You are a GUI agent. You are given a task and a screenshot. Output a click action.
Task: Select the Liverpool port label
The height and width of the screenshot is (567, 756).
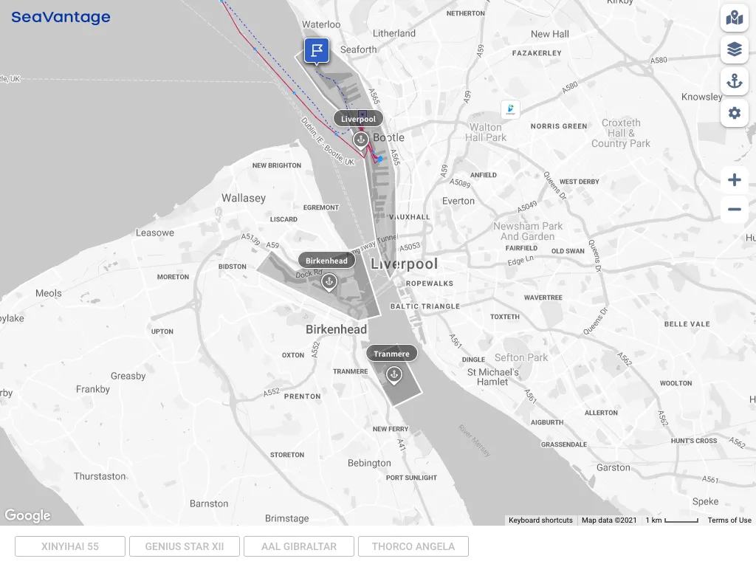pyautogui.click(x=358, y=119)
